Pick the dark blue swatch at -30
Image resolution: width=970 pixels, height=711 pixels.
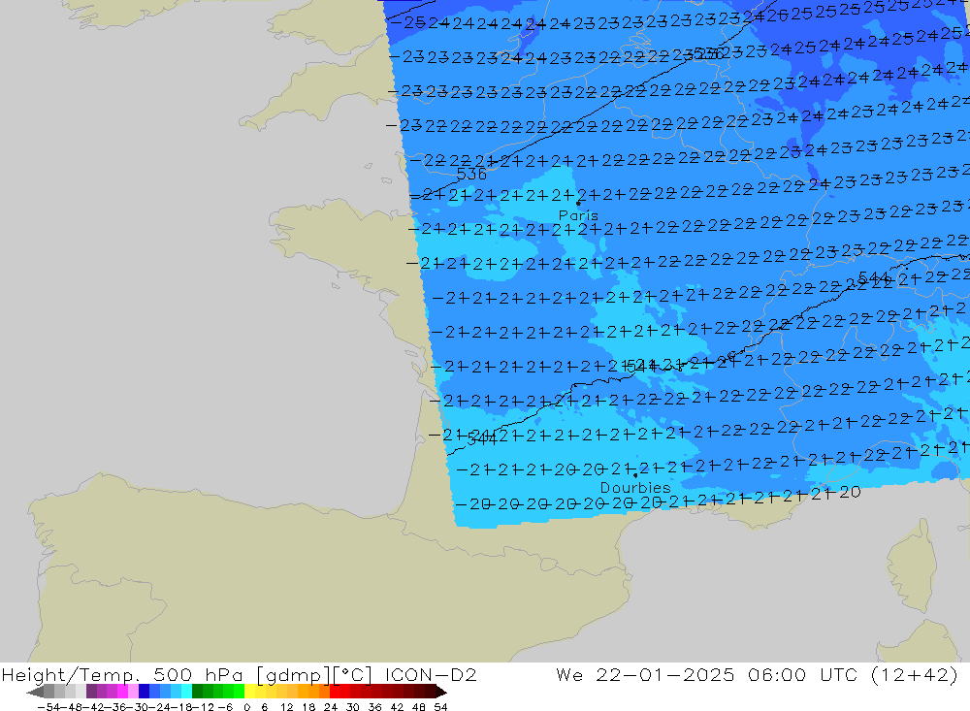145,692
